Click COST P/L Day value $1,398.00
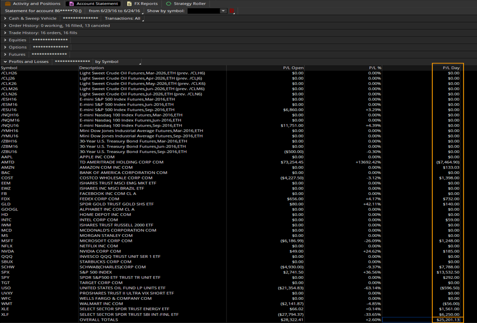 tap(449, 178)
